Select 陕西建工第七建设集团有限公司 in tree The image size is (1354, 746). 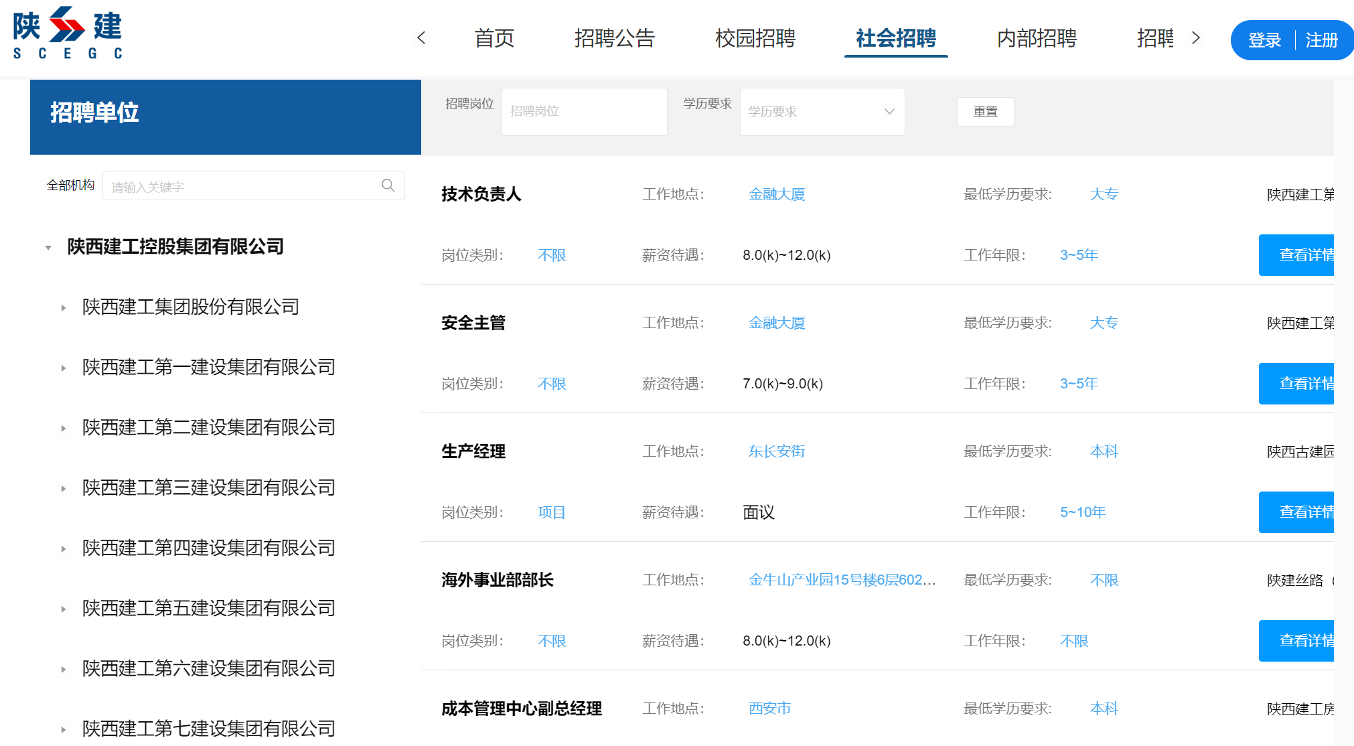(x=209, y=729)
